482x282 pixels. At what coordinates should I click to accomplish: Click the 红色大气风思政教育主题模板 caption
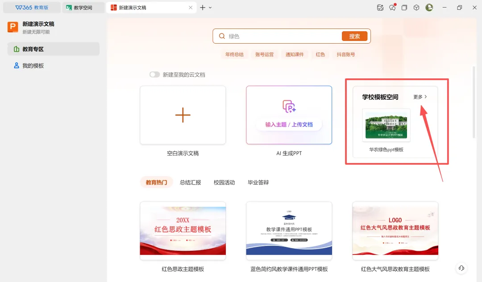click(395, 269)
